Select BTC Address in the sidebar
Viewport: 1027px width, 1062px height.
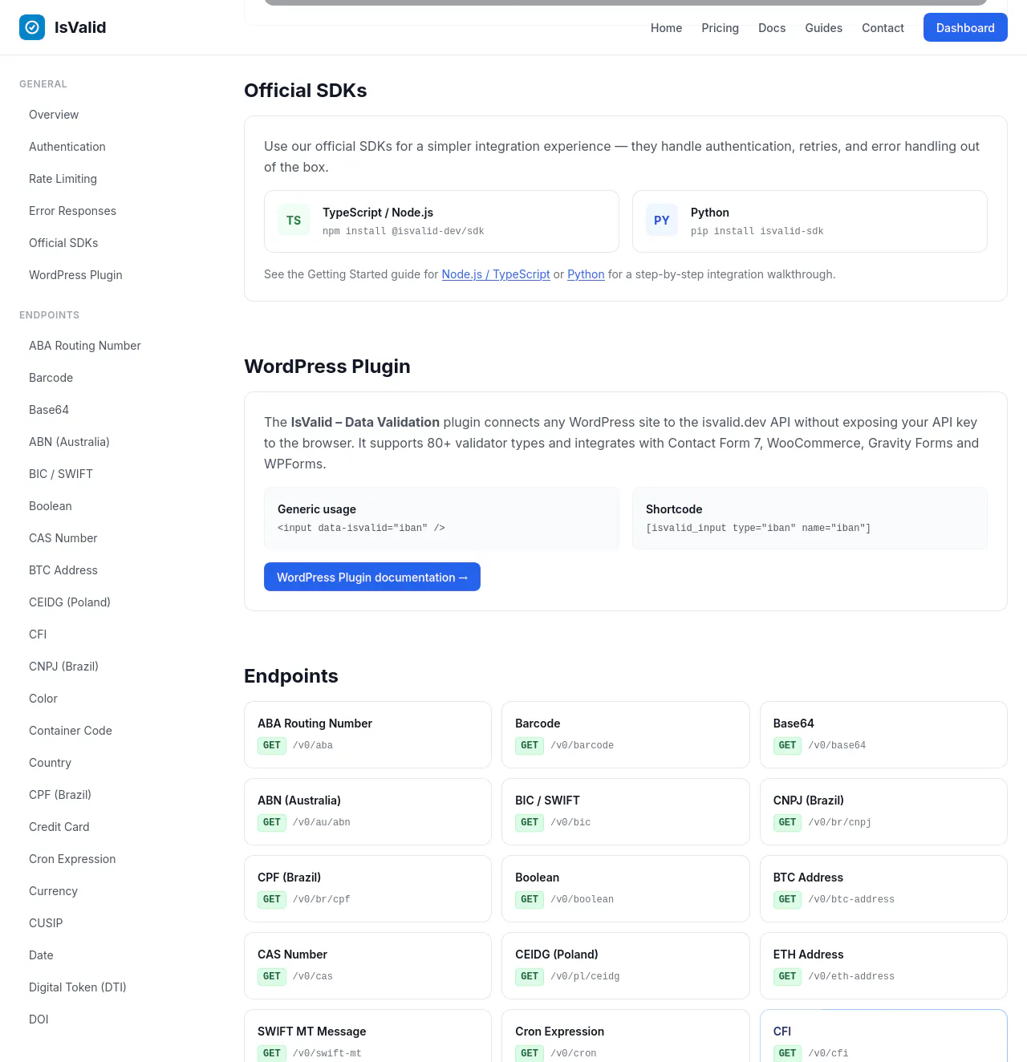point(63,570)
